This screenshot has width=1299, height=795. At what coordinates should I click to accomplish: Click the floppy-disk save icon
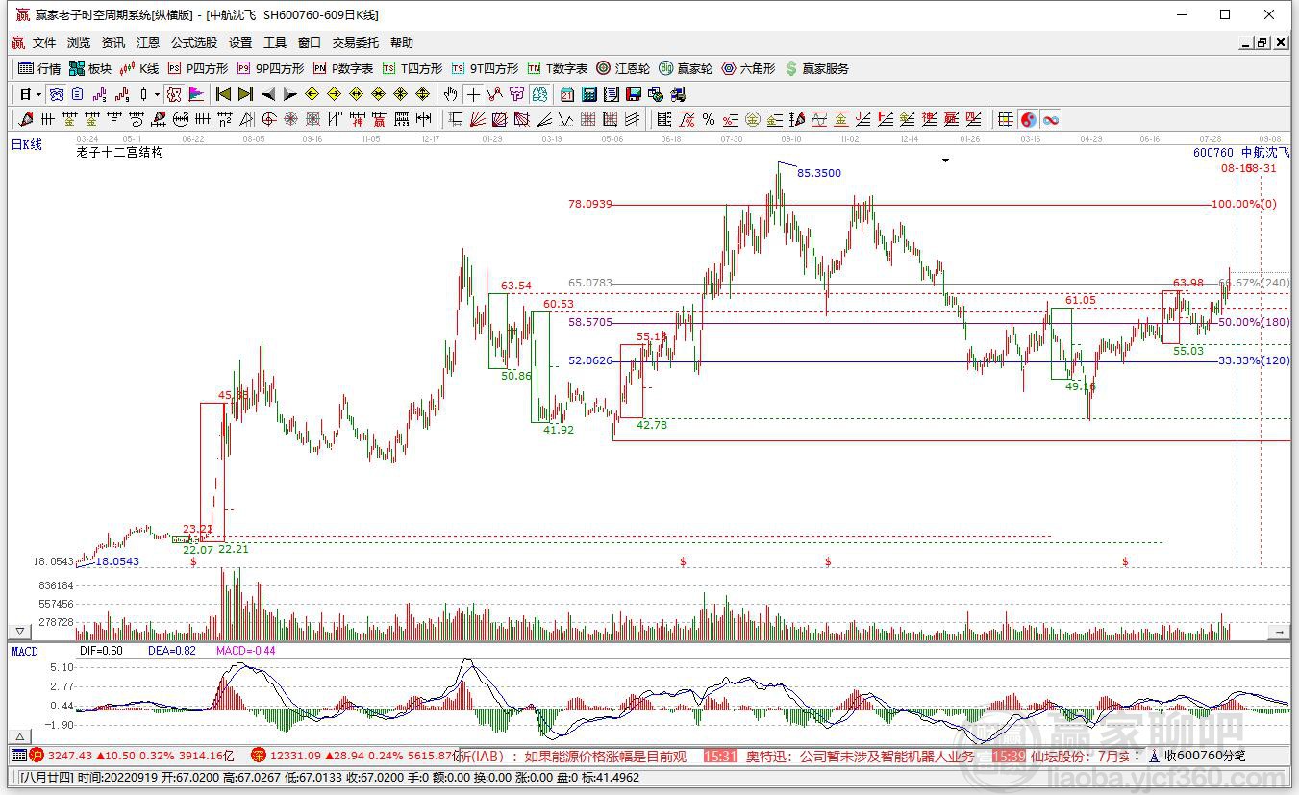[634, 94]
